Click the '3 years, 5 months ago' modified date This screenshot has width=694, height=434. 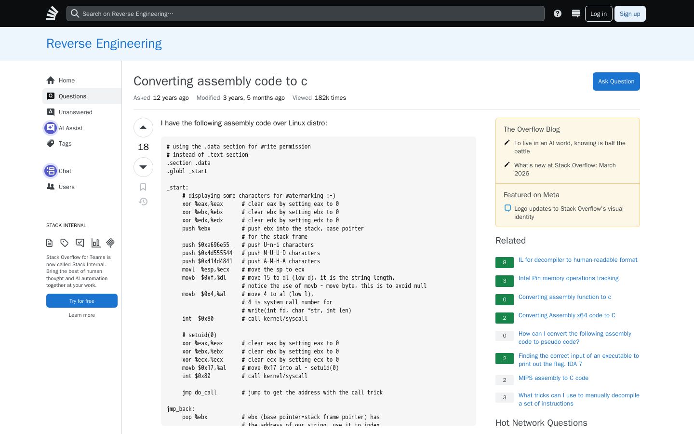pyautogui.click(x=254, y=98)
